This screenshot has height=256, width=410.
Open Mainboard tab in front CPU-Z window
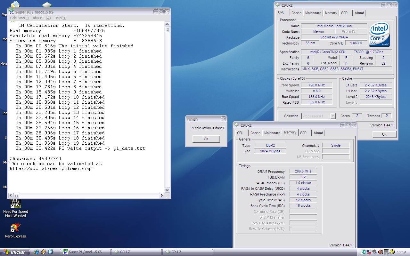[x=272, y=133]
